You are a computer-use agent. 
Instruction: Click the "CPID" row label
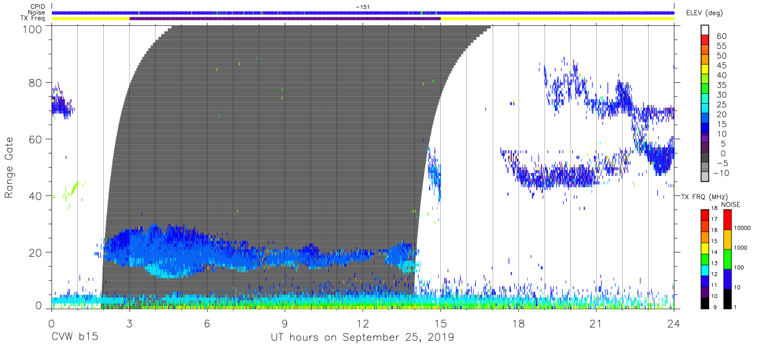(x=38, y=7)
